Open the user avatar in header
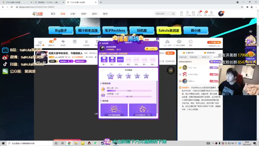The image size is (259, 146). click(x=221, y=14)
